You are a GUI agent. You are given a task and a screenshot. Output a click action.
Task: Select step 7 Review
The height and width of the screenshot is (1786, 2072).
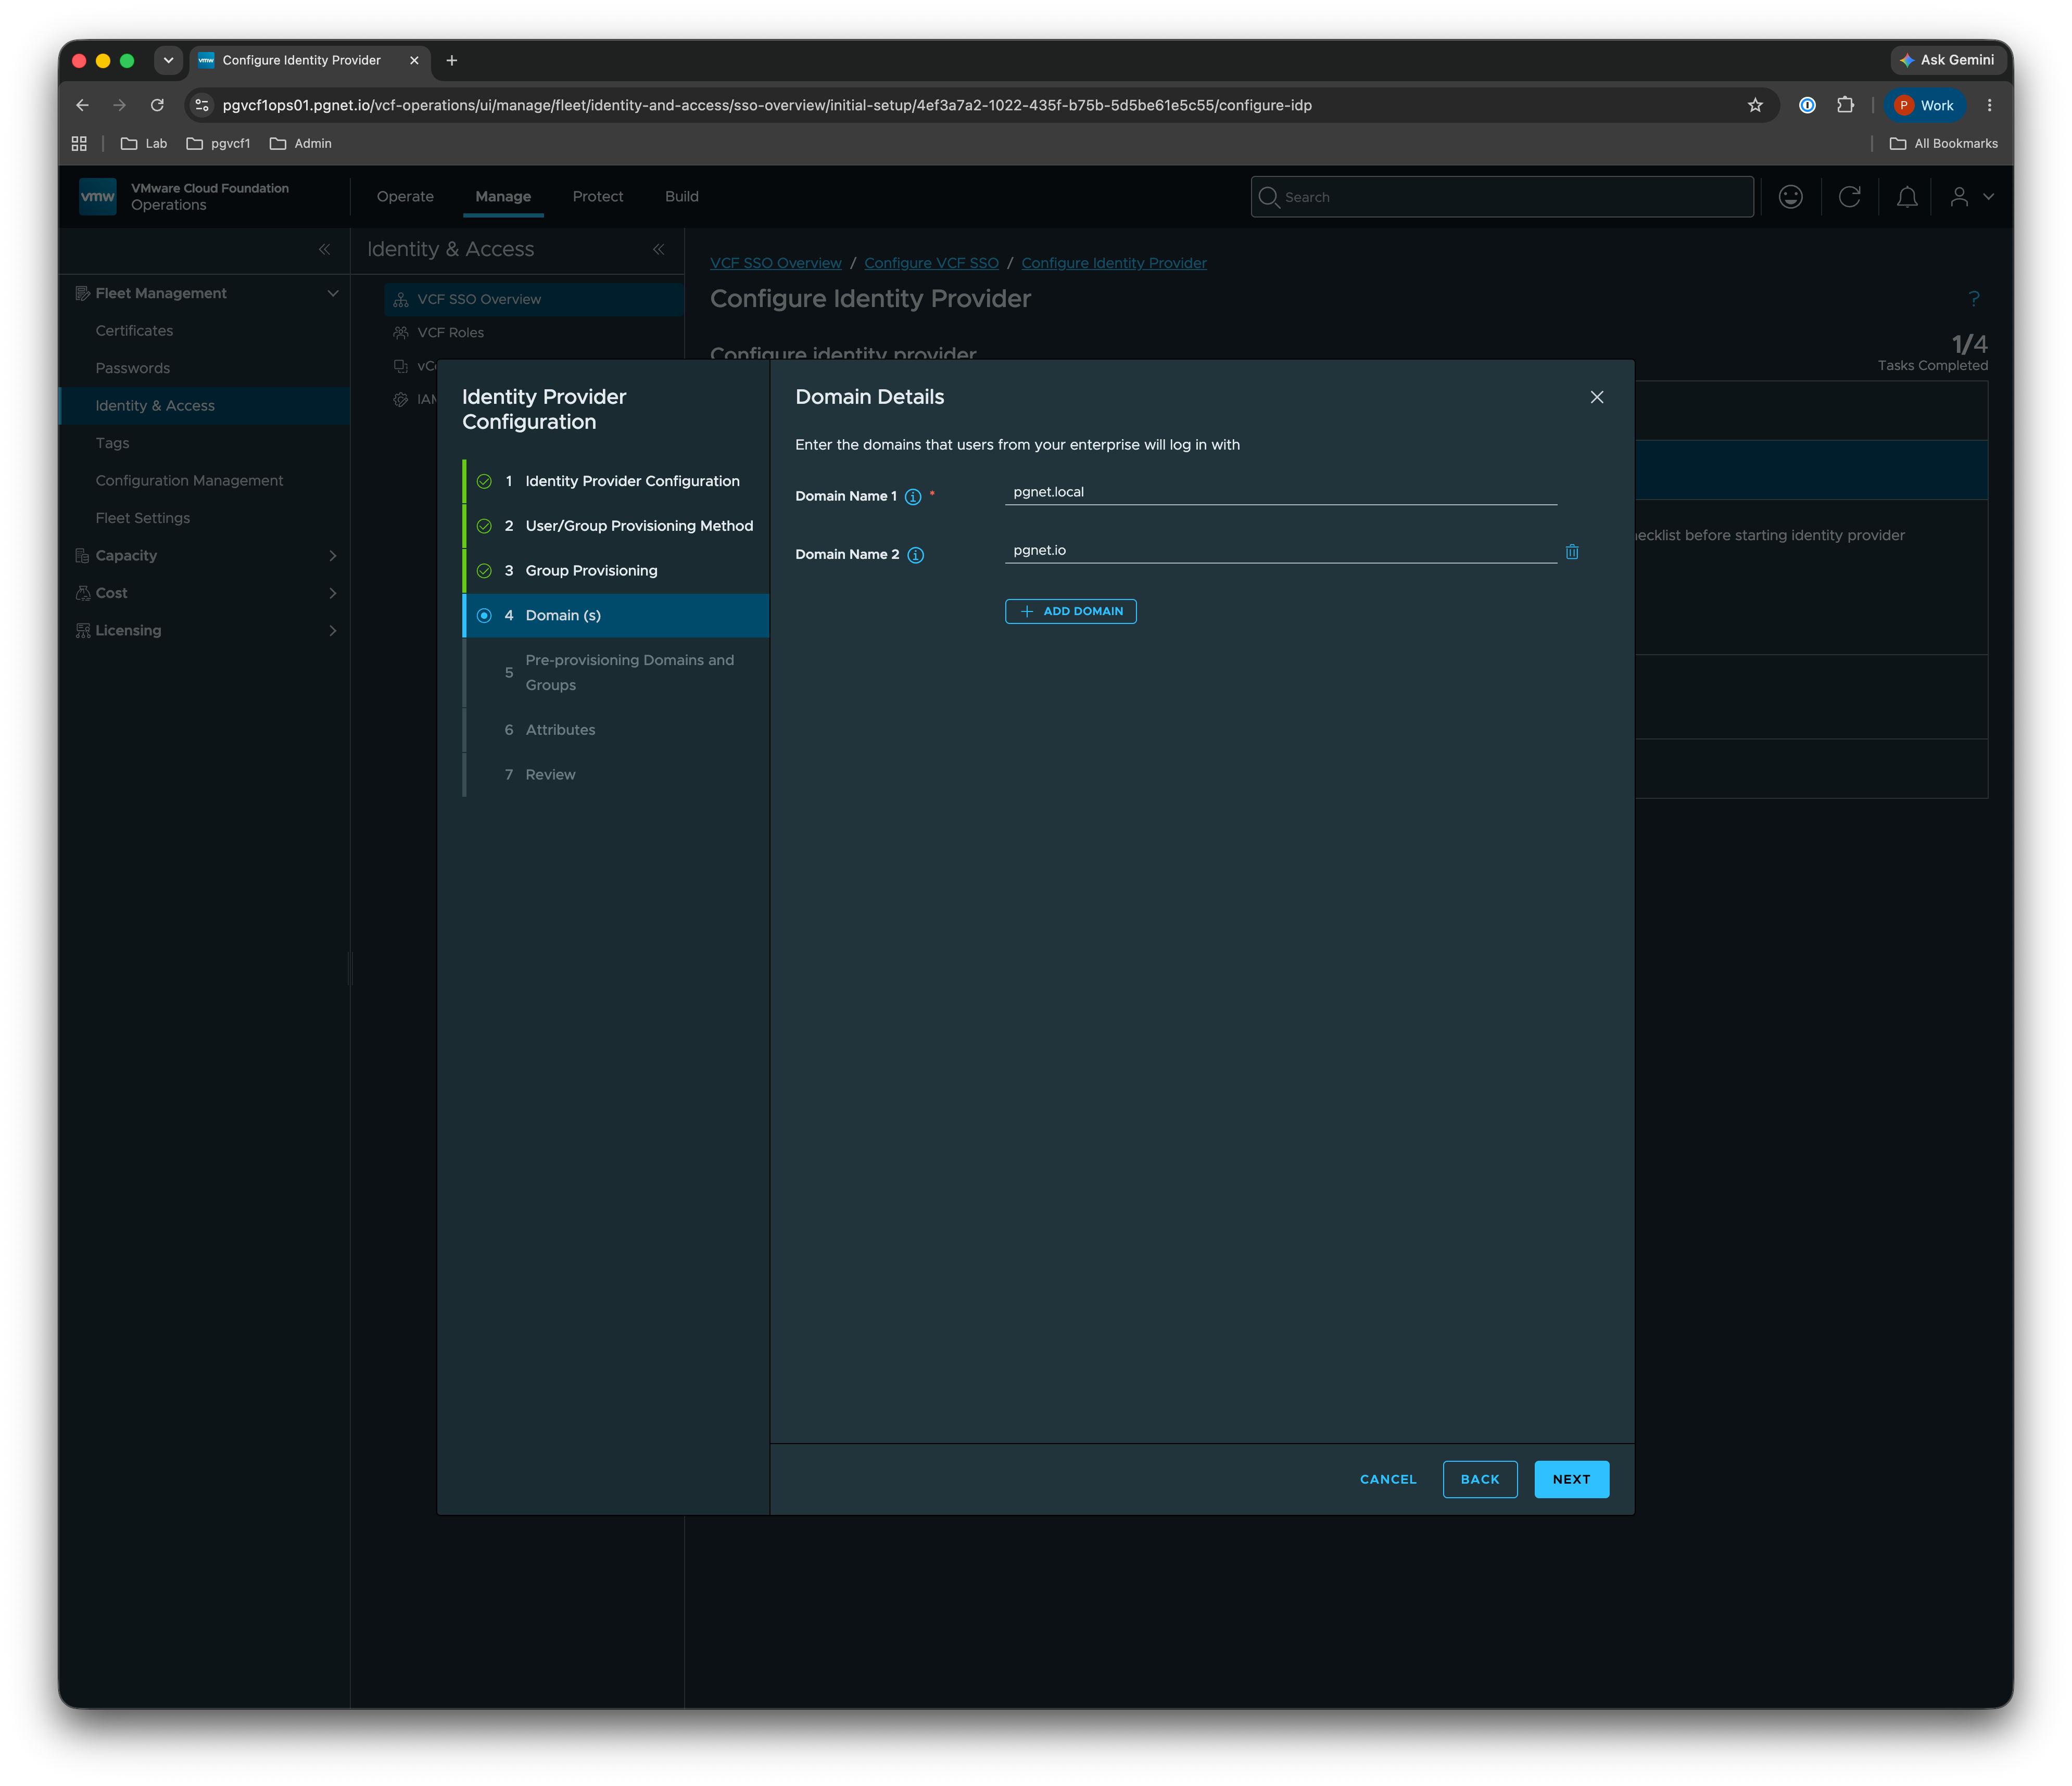pos(616,774)
